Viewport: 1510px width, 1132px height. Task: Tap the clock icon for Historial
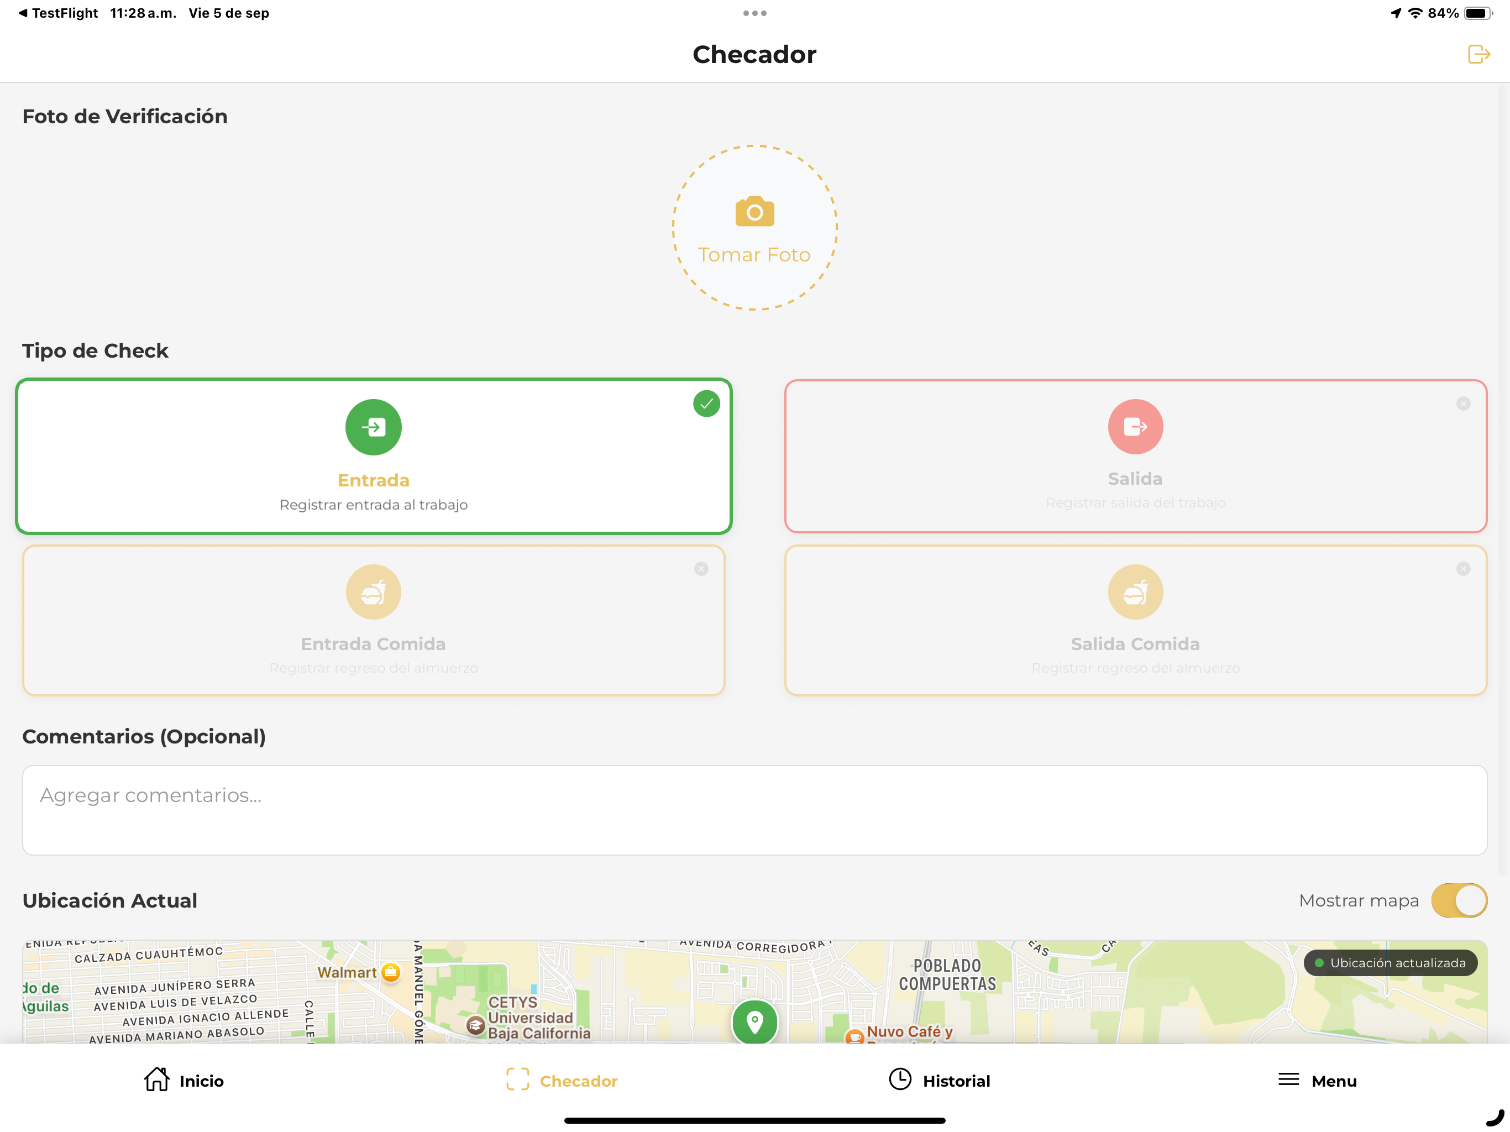point(900,1079)
